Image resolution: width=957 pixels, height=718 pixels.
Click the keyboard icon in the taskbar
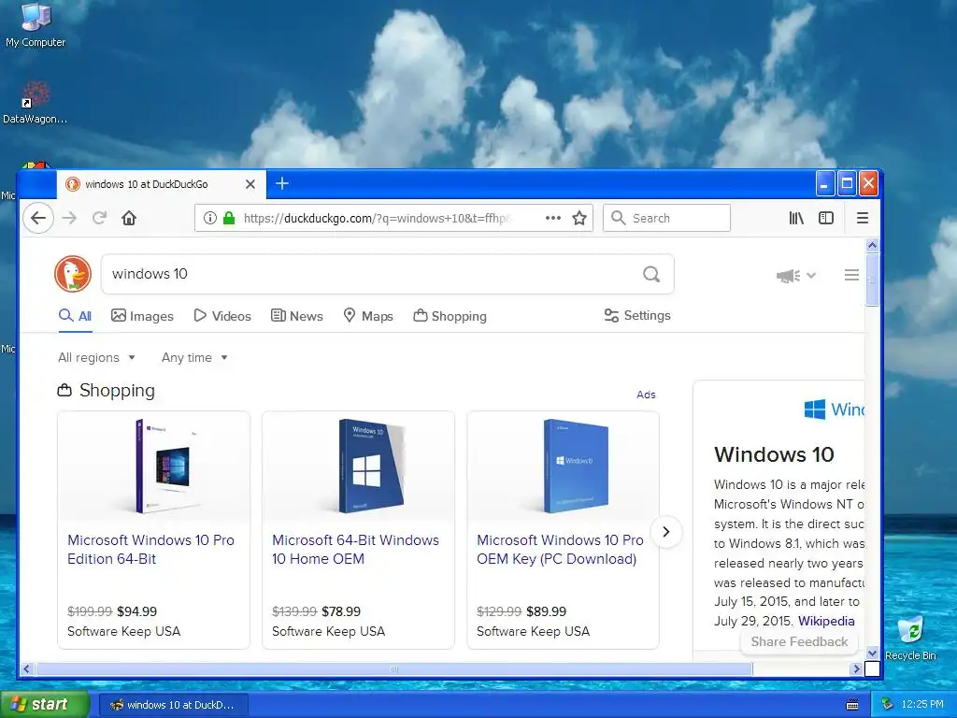coord(852,705)
